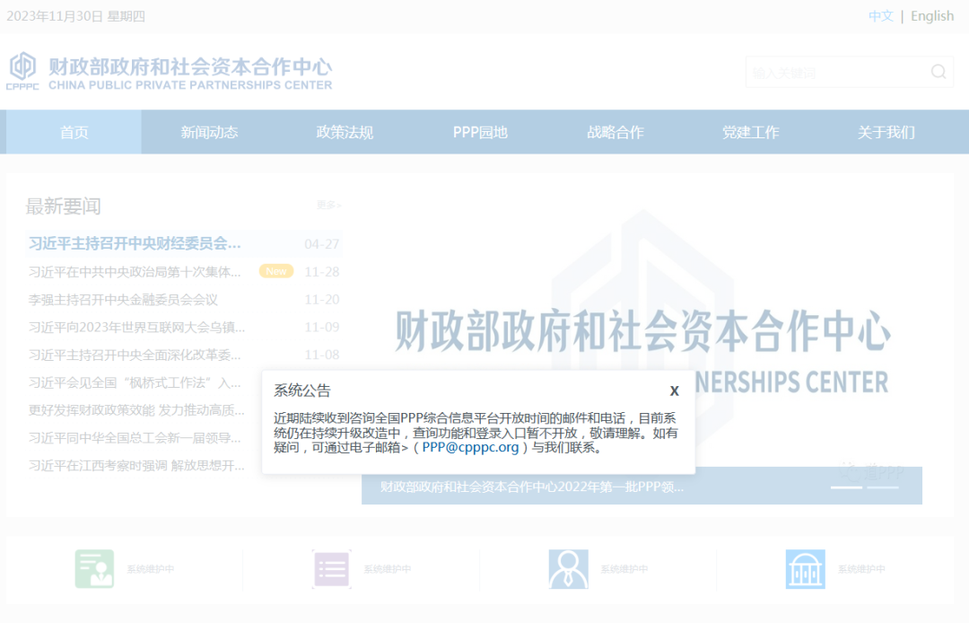The height and width of the screenshot is (623, 969).
Task: Go to the PPP园地 menu
Action: pos(480,132)
